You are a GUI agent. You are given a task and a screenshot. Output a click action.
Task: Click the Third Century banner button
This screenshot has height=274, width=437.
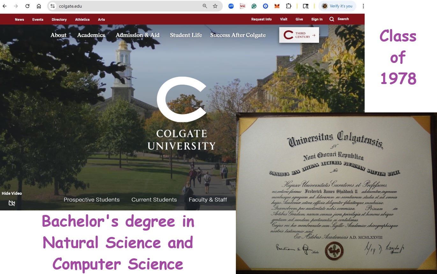299,35
